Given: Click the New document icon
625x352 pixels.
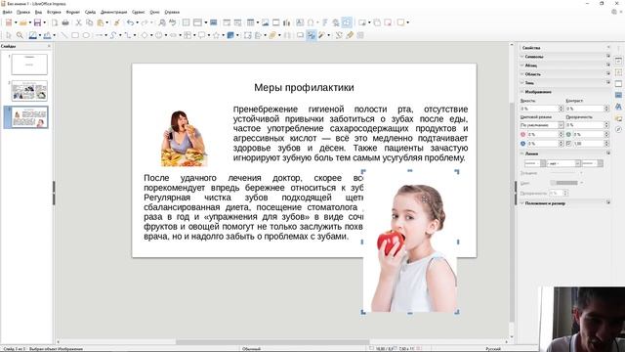Looking at the screenshot, I should (x=9, y=22).
